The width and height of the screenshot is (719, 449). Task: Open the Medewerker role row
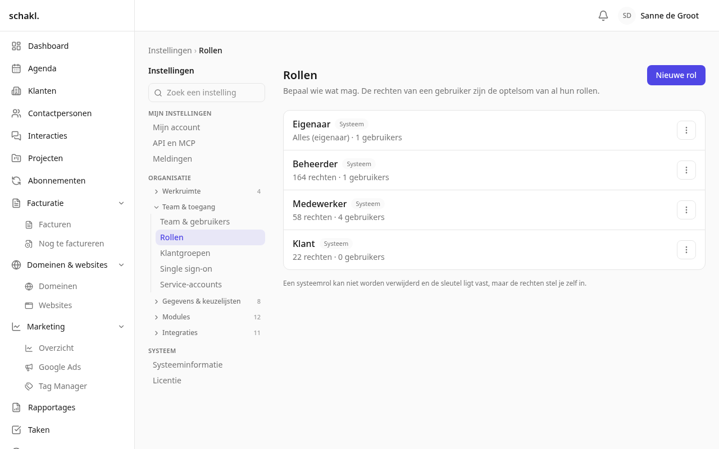coord(494,210)
